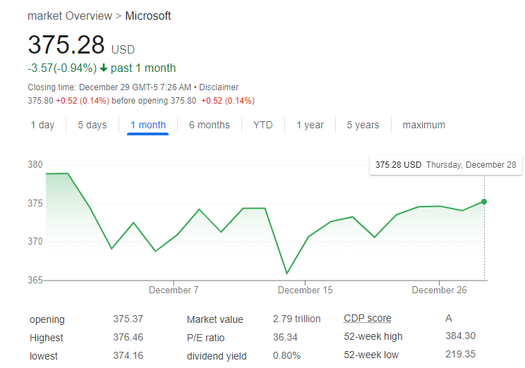Image resolution: width=525 pixels, height=368 pixels.
Task: Click the dividend yield 0.80%
Action: 286,355
